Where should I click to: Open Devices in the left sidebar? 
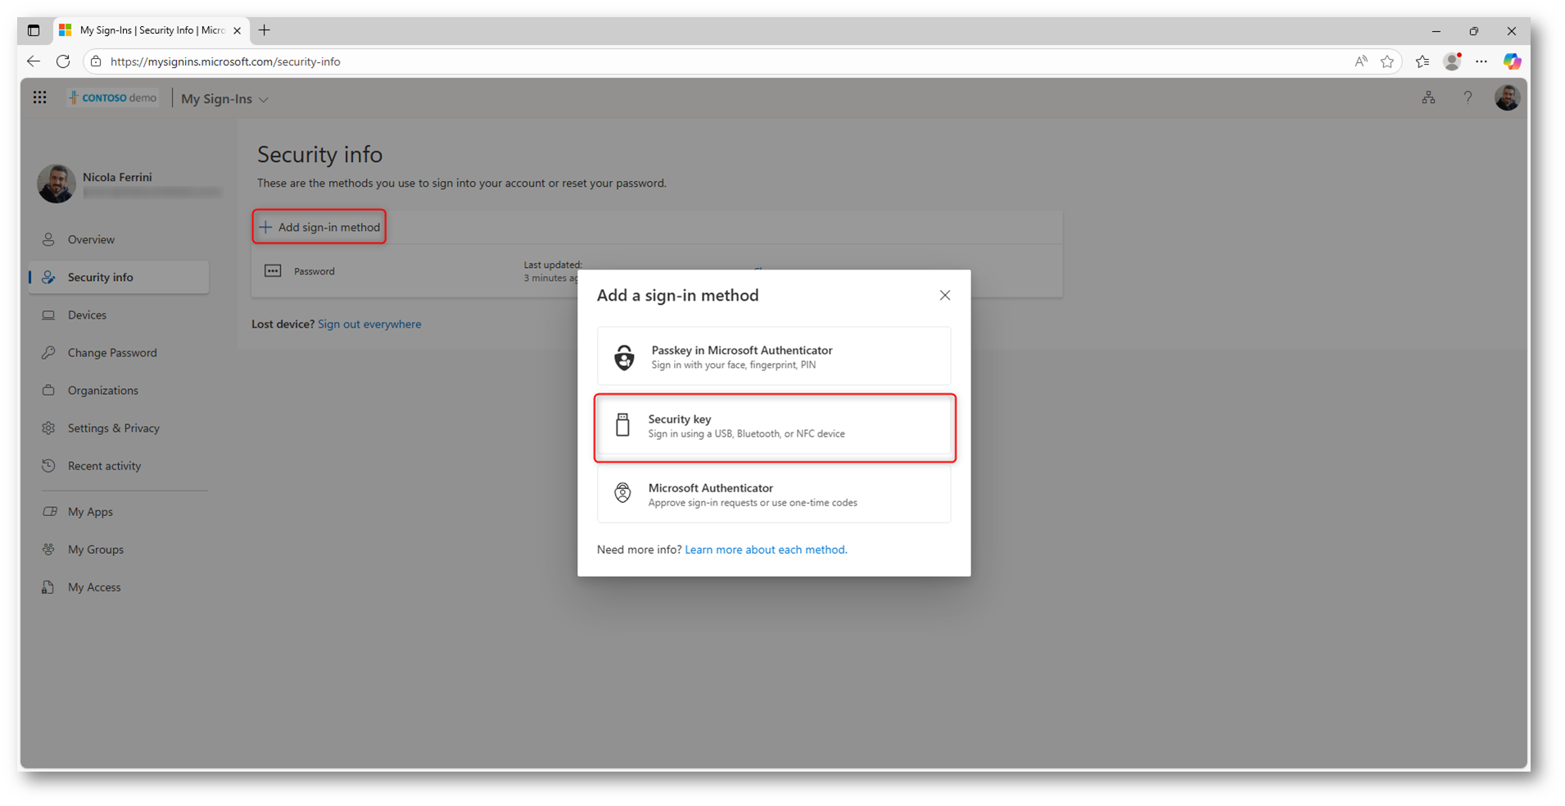point(87,315)
